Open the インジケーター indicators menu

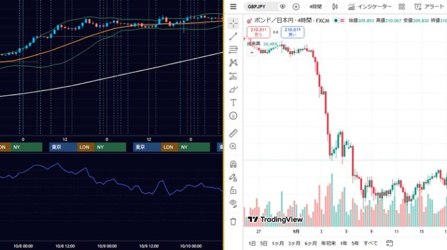point(370,6)
